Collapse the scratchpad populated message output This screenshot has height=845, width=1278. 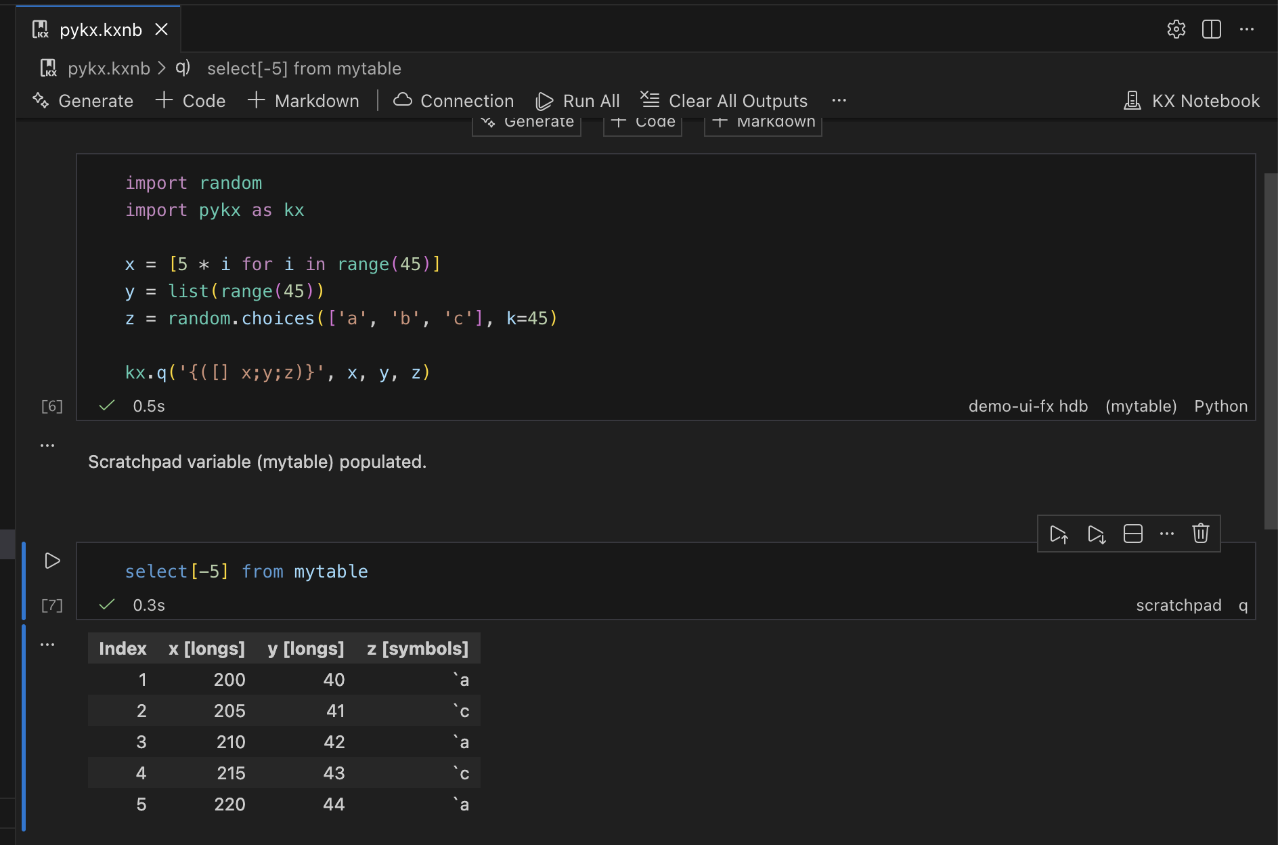pos(47,444)
